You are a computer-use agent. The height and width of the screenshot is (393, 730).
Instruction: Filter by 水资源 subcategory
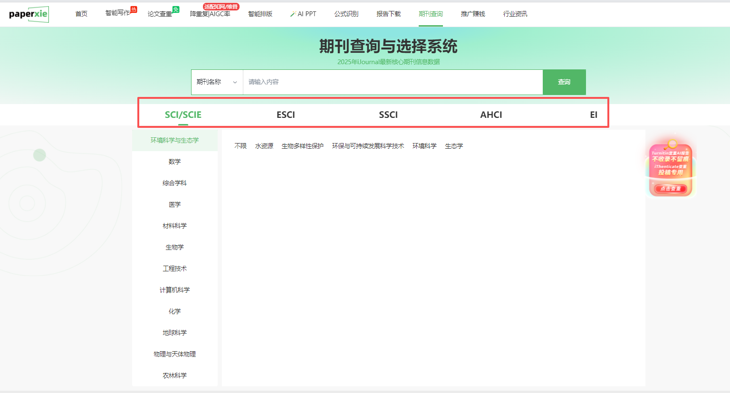pos(264,146)
